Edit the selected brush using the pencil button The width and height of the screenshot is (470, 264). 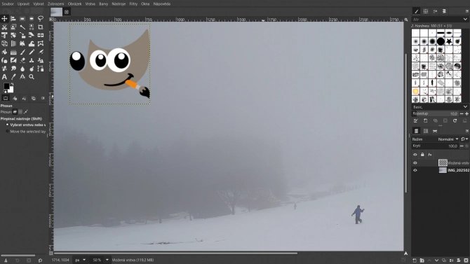[x=415, y=120]
